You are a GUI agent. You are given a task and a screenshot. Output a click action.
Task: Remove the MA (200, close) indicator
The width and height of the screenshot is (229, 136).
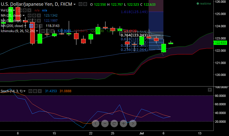coord(41,26)
